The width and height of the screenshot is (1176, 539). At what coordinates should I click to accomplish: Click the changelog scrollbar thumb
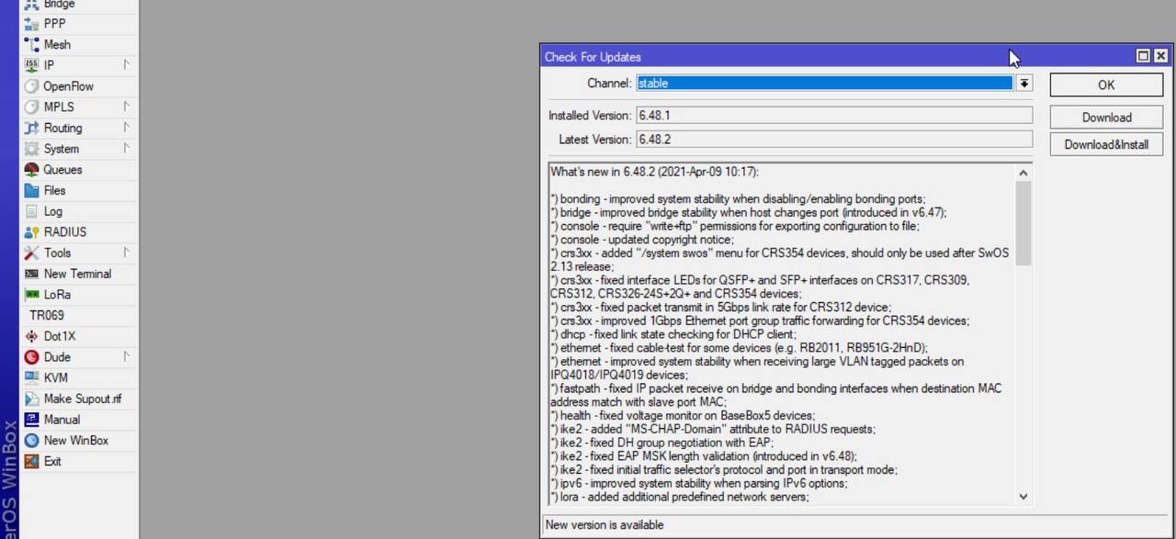pos(1023,223)
